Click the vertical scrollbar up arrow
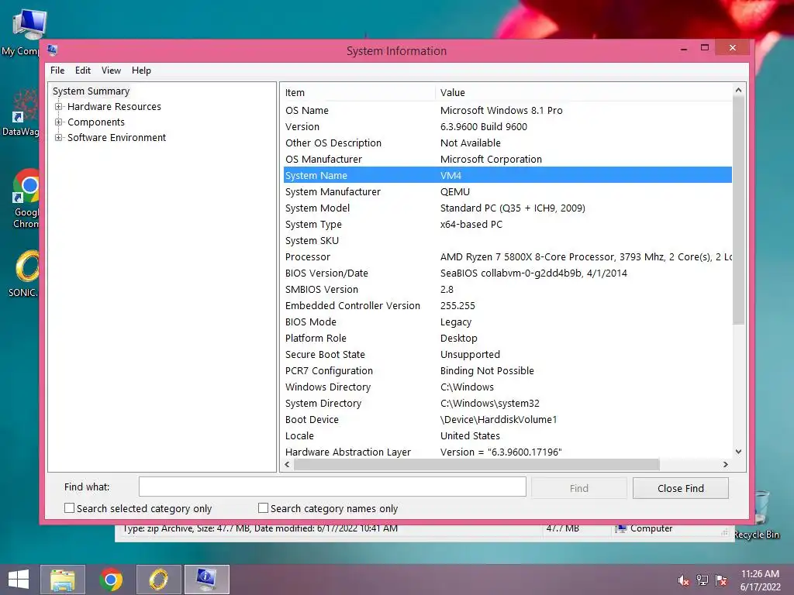This screenshot has width=794, height=595. tap(738, 90)
